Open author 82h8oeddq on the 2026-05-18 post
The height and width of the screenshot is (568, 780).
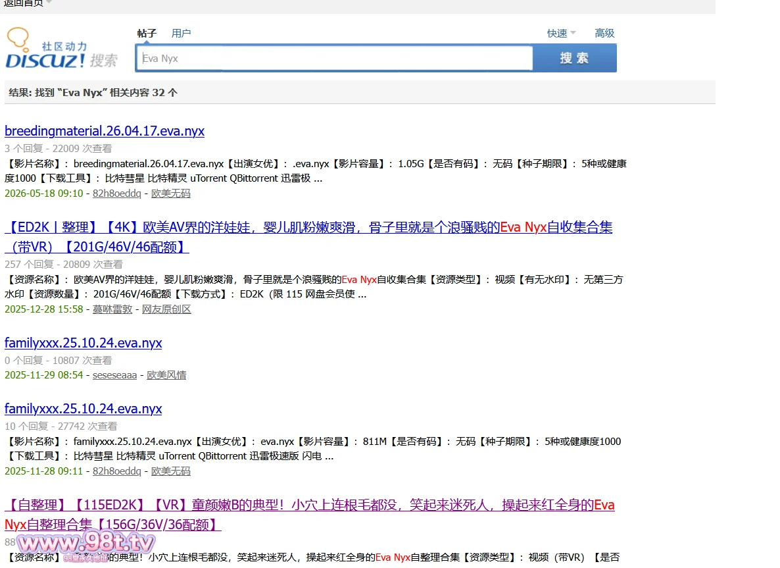click(117, 193)
